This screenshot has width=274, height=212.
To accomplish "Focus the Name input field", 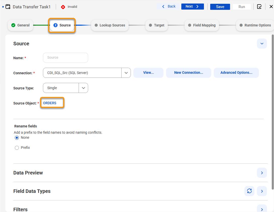I will point(66,58).
